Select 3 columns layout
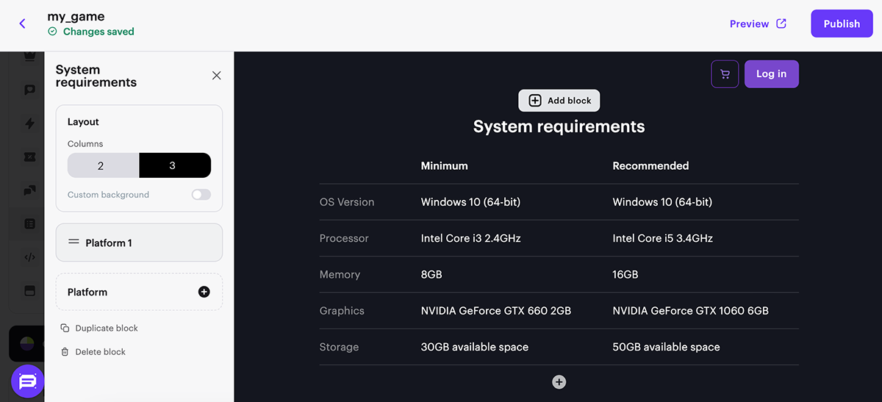Screen dimensions: 882x402 coord(174,166)
